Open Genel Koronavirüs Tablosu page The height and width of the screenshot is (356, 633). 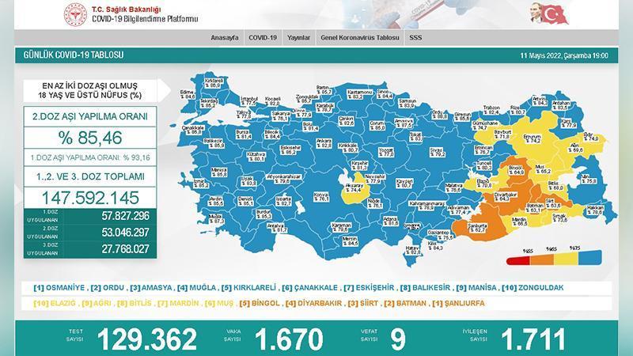pyautogui.click(x=360, y=37)
